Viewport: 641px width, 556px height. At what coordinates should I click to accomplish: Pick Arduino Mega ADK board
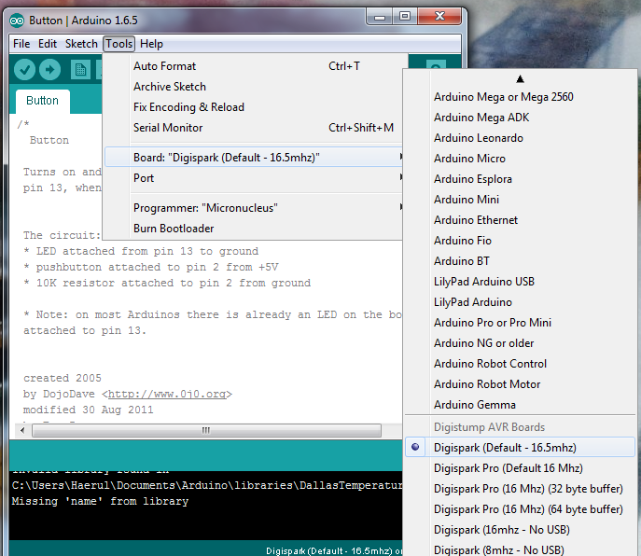(x=520, y=118)
